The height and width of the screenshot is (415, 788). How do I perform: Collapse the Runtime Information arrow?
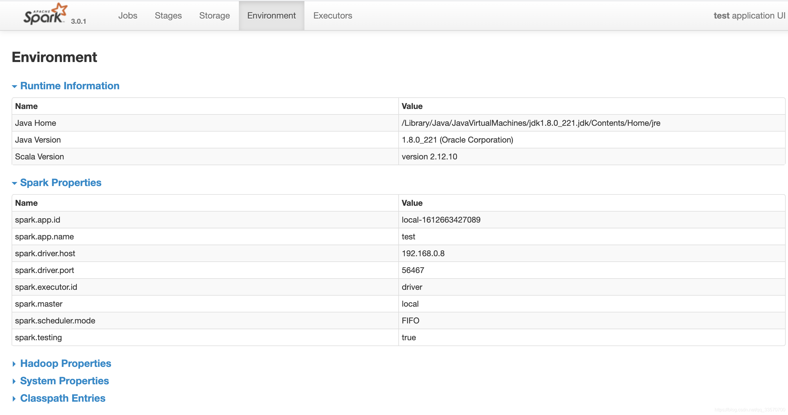tap(14, 87)
